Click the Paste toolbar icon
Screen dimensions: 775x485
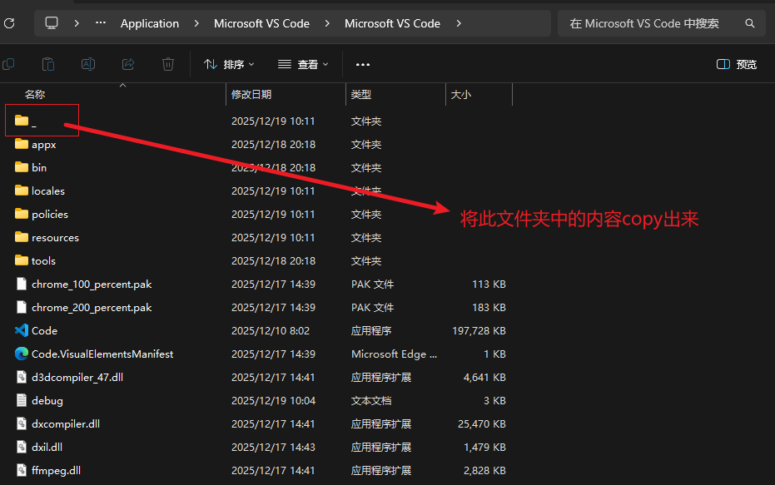click(48, 64)
